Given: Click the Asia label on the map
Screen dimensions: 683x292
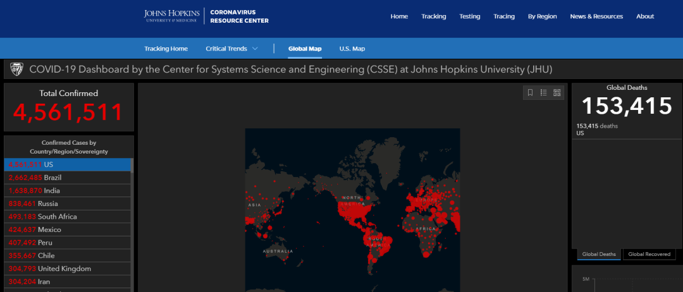Looking at the screenshot, I should coord(254,205).
